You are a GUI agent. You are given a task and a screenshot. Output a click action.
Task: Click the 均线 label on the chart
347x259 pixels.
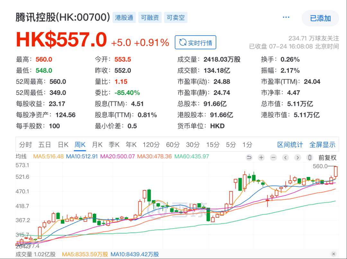click(21, 156)
